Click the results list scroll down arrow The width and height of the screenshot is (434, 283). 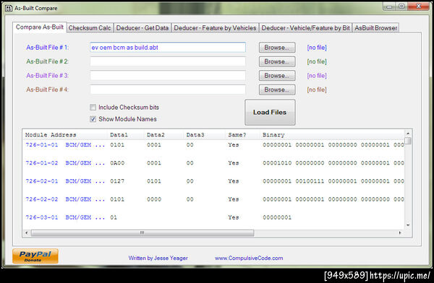point(408,225)
